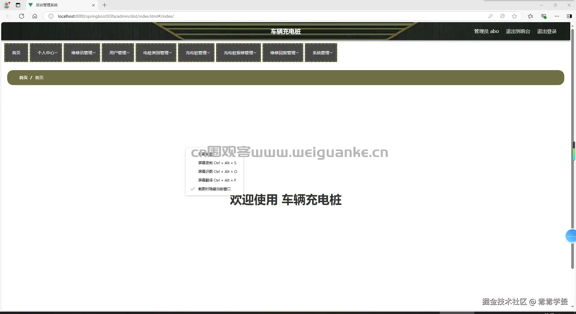Expand the 电桩类别管理 dropdown menu

pyautogui.click(x=156, y=53)
